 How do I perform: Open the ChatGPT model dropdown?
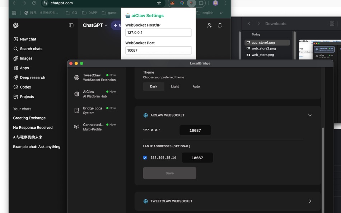pyautogui.click(x=95, y=25)
